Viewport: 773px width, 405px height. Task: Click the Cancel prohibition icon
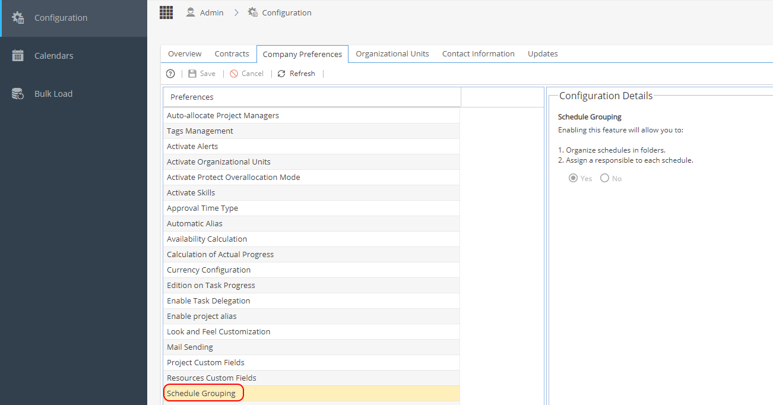pyautogui.click(x=234, y=74)
